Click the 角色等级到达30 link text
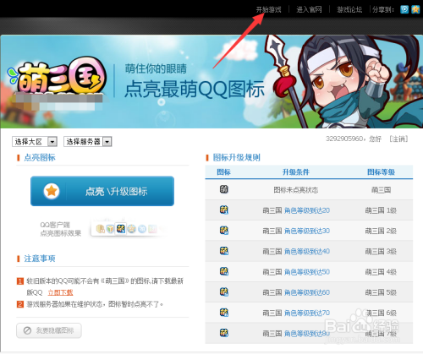 pyautogui.click(x=307, y=231)
